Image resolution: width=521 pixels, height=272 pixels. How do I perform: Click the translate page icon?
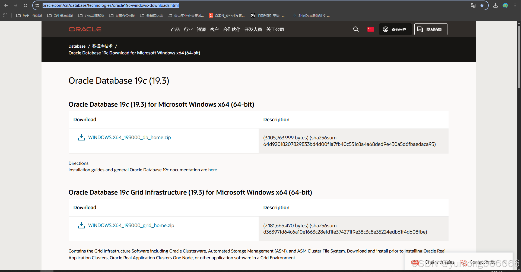(x=473, y=5)
